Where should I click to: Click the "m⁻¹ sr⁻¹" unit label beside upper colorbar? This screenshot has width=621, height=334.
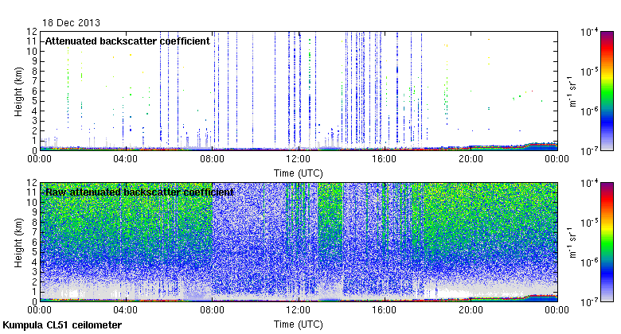click(570, 90)
